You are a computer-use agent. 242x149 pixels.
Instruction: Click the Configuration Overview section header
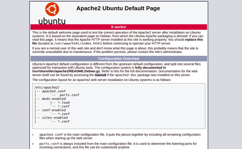pos(119,59)
